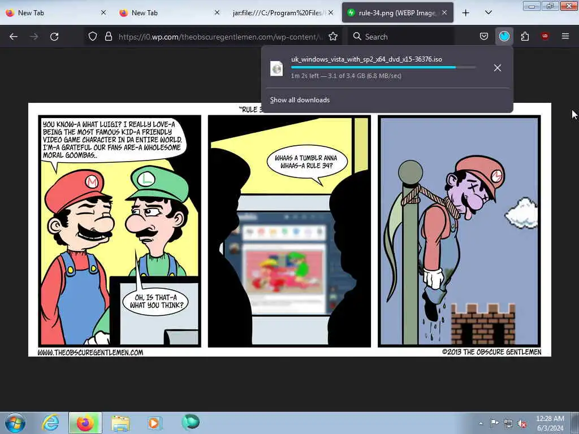Bookmark this page with the star

tap(333, 37)
